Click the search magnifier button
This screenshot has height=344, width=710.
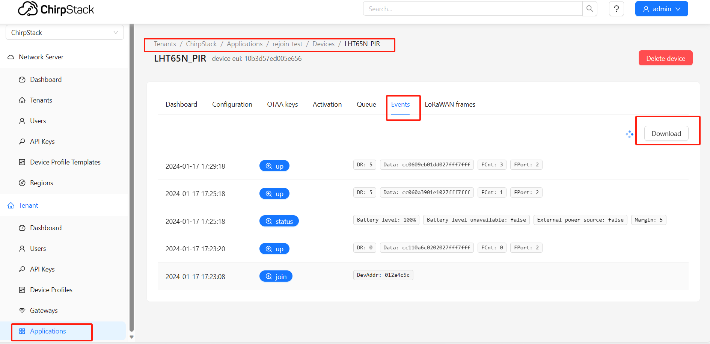point(590,9)
